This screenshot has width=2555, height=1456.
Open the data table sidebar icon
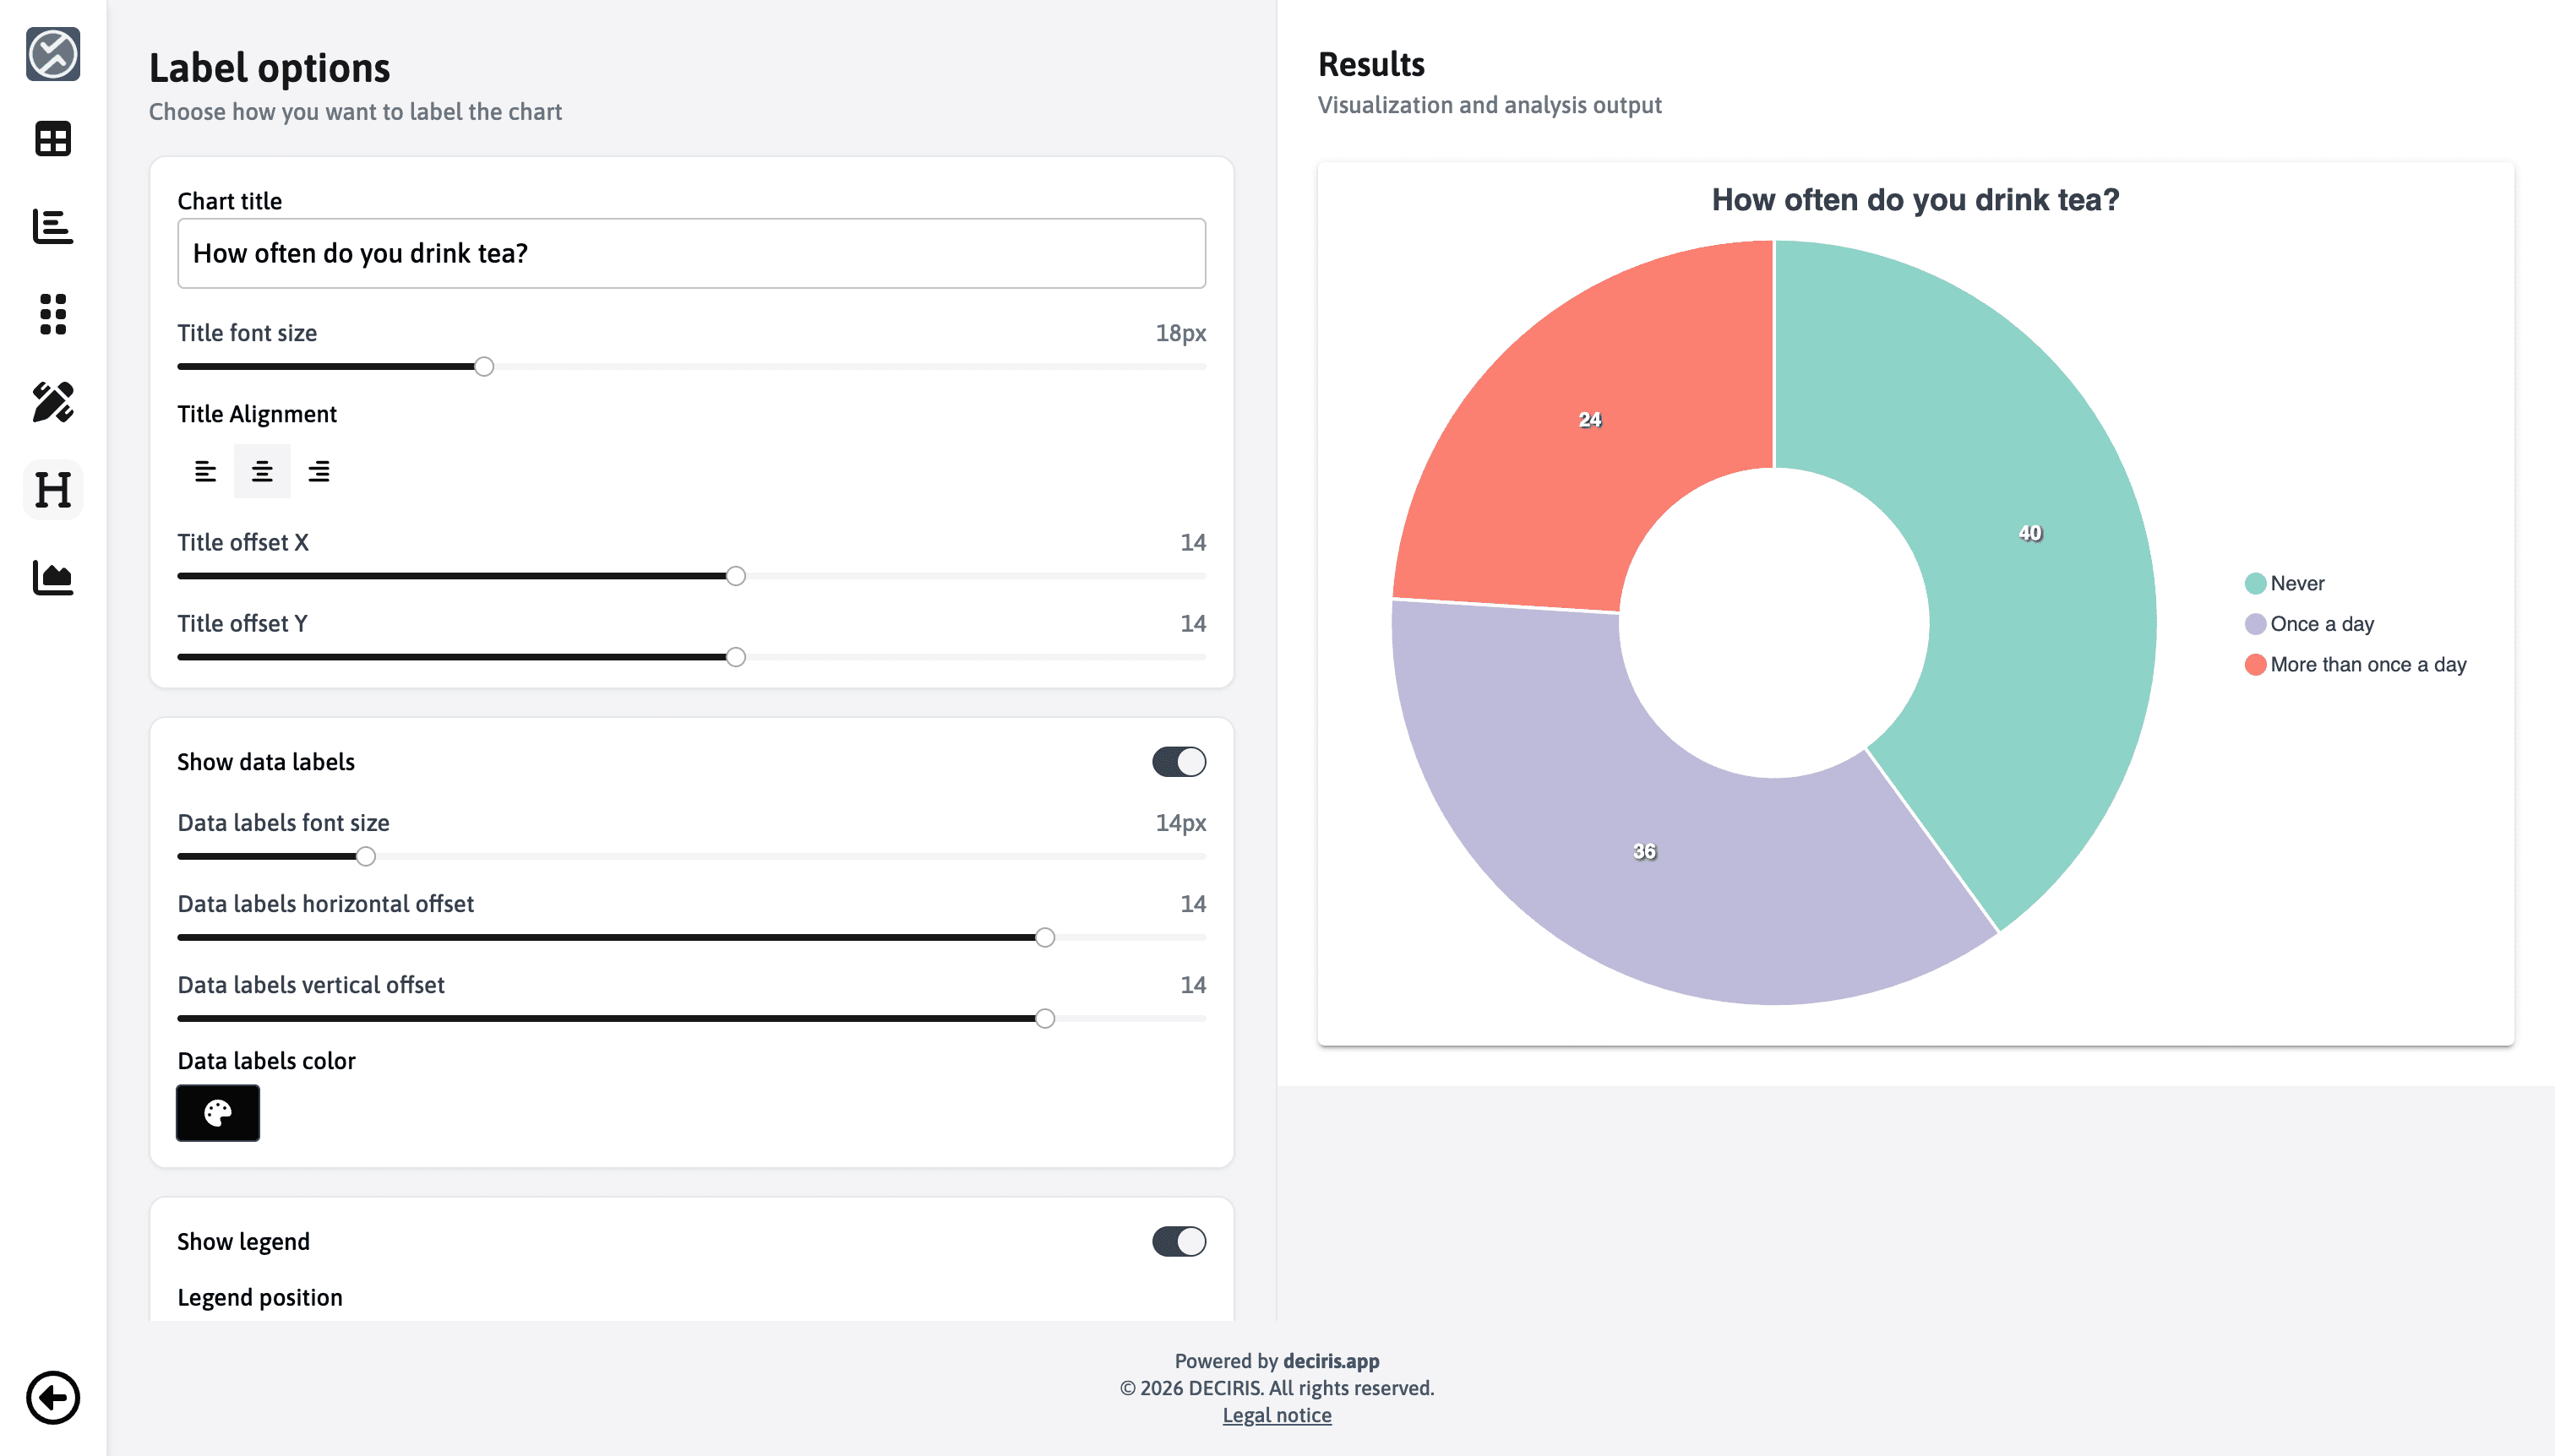(x=53, y=139)
